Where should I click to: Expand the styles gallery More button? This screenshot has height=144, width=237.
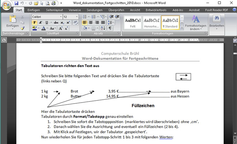tap(182, 27)
